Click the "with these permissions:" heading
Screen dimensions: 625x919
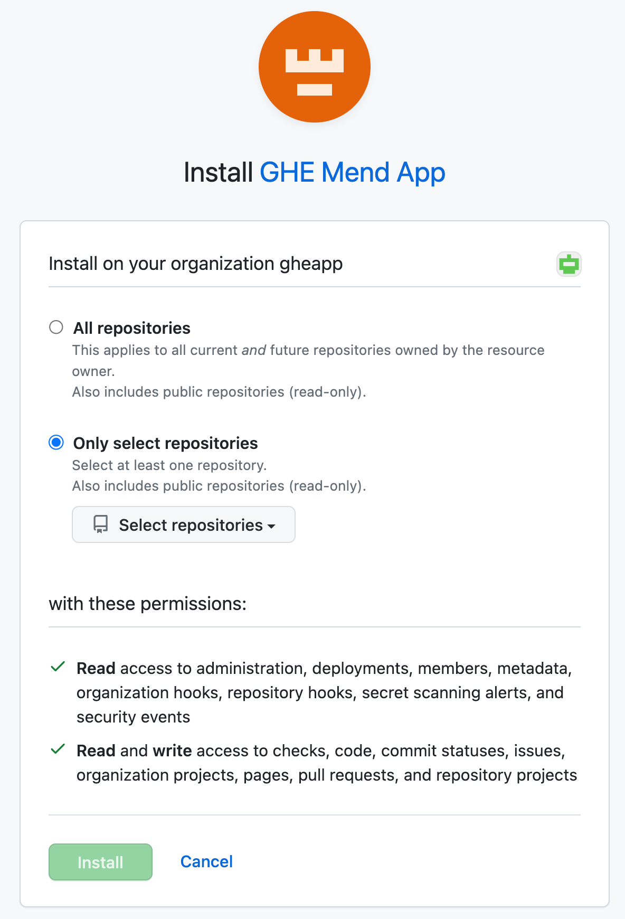[x=147, y=604]
